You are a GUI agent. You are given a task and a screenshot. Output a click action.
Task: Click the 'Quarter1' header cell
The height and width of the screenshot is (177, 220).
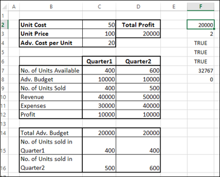pos(99,61)
